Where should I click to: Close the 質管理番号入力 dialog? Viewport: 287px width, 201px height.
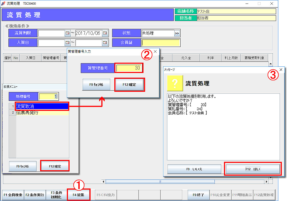(155, 51)
